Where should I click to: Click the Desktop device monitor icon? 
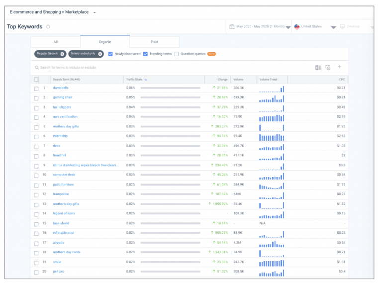click(x=342, y=26)
